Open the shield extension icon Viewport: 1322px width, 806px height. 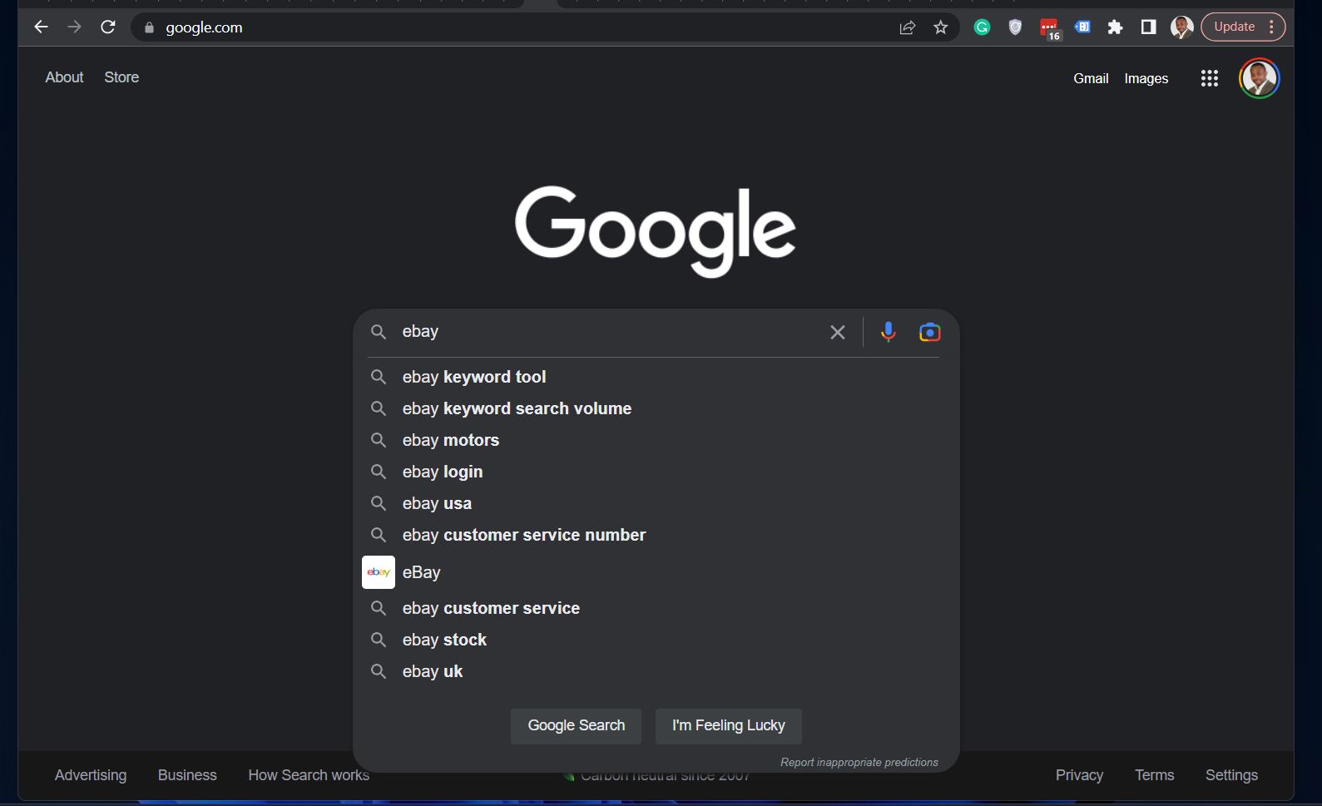1015,27
